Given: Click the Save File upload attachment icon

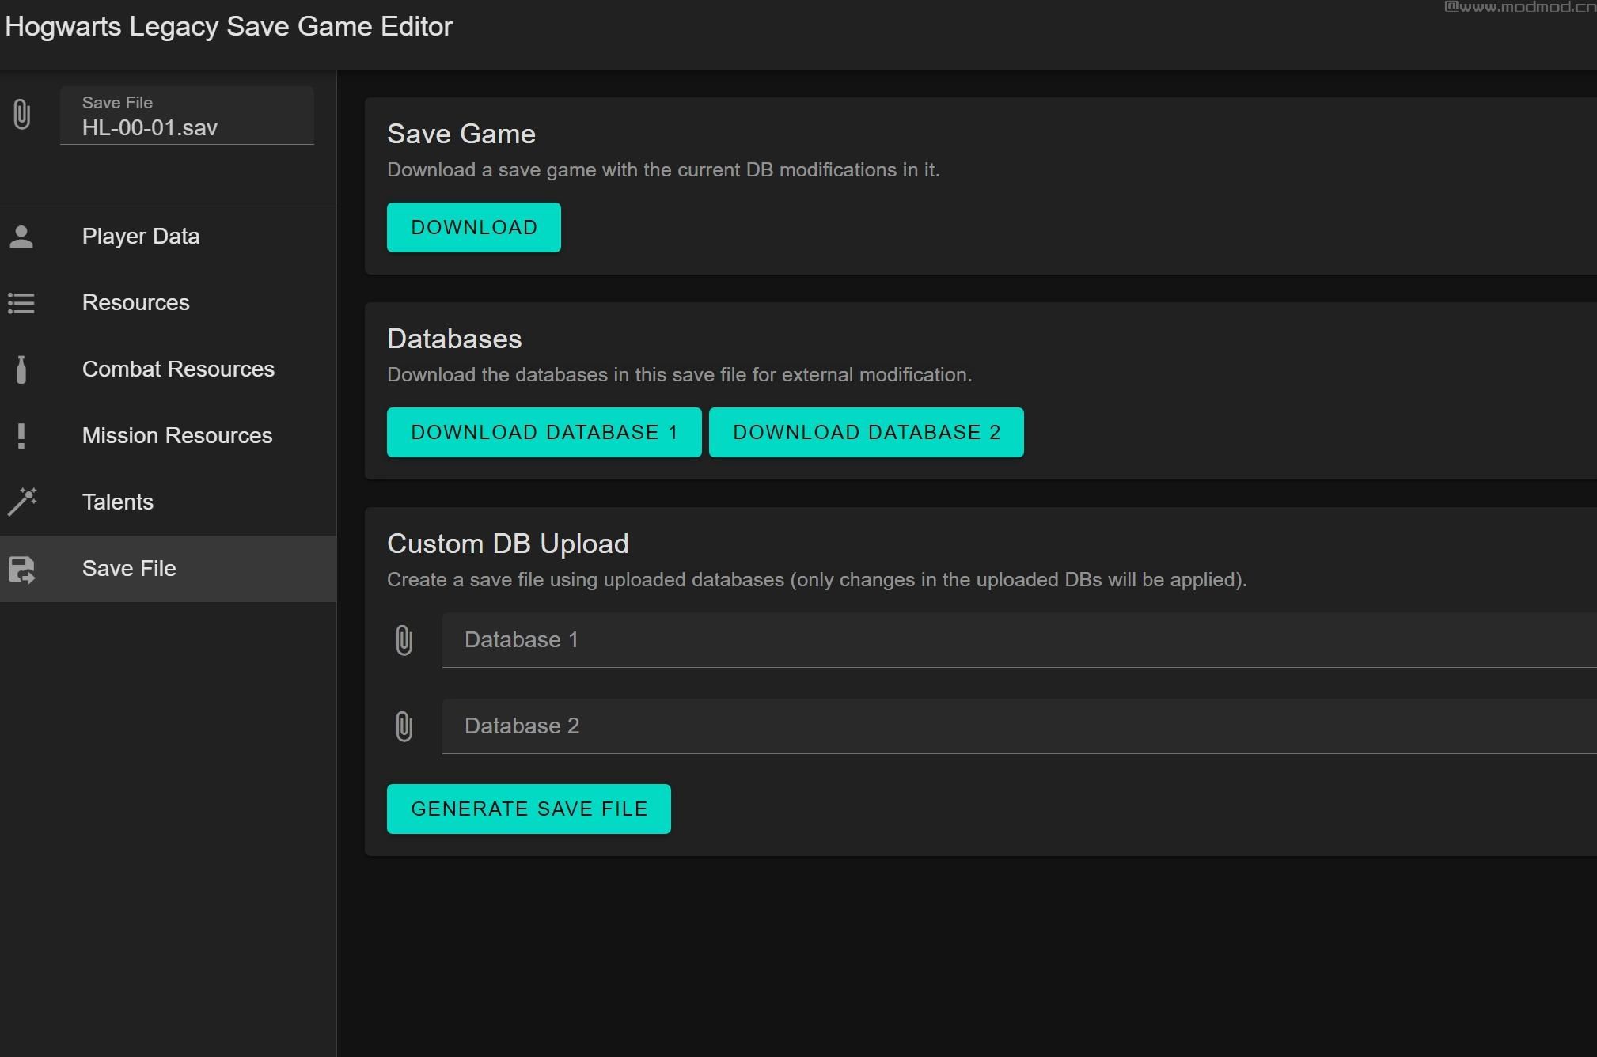Looking at the screenshot, I should tap(22, 115).
